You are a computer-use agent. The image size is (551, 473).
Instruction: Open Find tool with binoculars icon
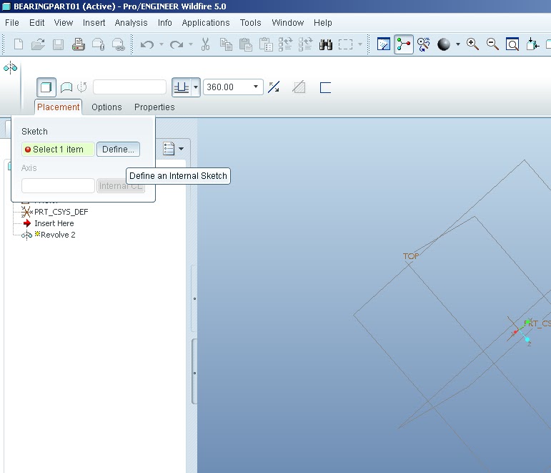[x=326, y=44]
